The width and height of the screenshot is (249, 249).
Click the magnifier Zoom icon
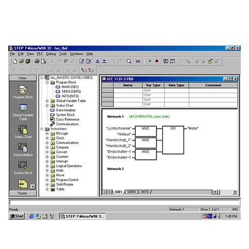(x=129, y=61)
